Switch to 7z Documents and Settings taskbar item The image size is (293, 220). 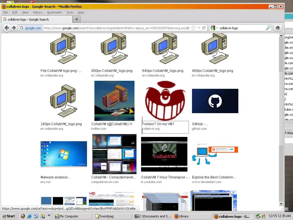pos(153,217)
